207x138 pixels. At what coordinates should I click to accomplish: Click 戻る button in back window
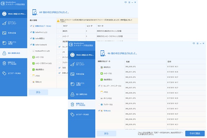click(x=38, y=92)
